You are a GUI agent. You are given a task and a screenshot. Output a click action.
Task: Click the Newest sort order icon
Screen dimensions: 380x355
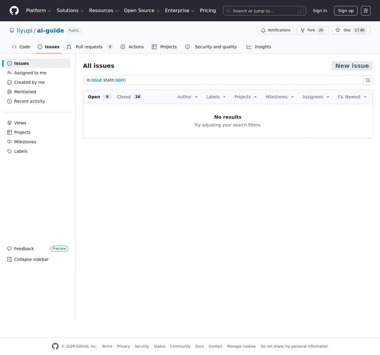pos(340,97)
